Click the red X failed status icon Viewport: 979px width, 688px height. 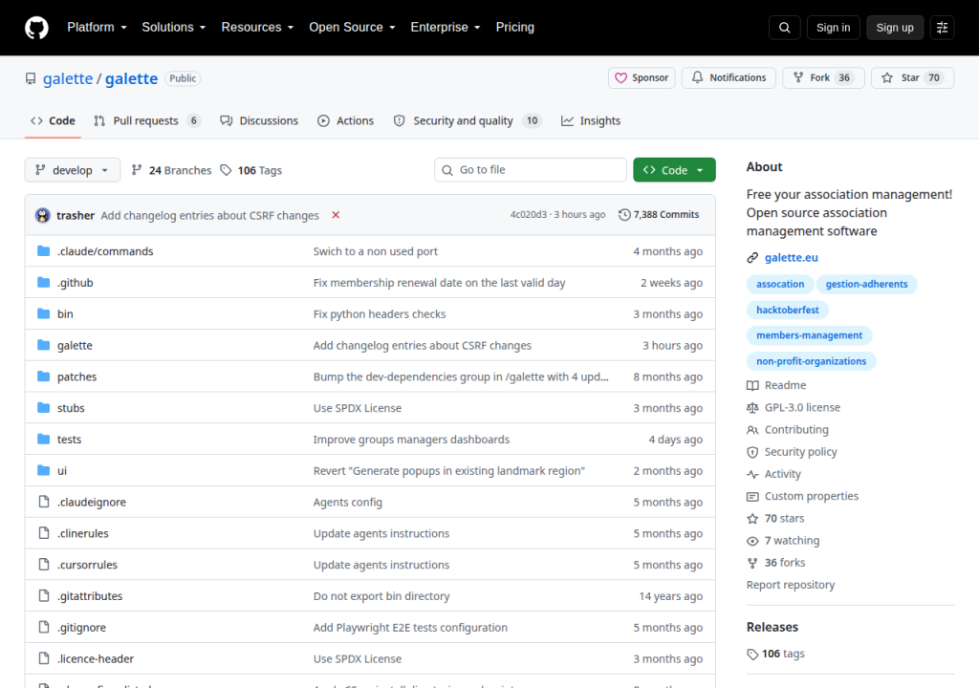[336, 215]
